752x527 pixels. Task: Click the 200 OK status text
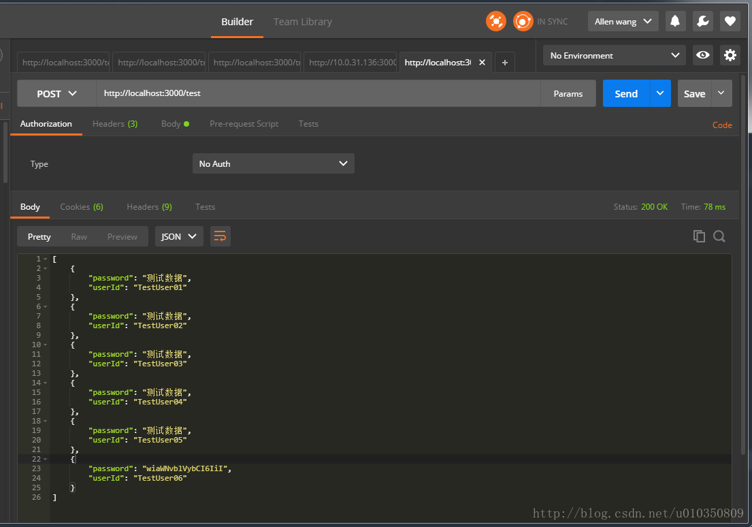(x=654, y=207)
